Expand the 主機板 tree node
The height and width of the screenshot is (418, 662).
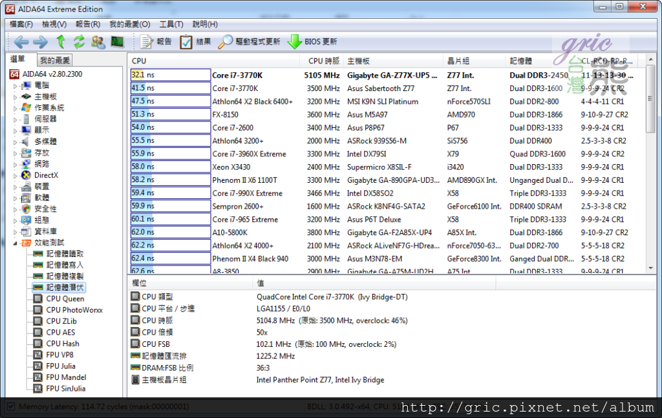tap(16, 97)
